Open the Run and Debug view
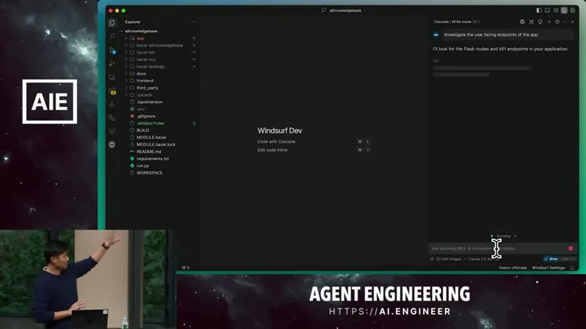Image resolution: width=586 pixels, height=329 pixels. [112, 64]
